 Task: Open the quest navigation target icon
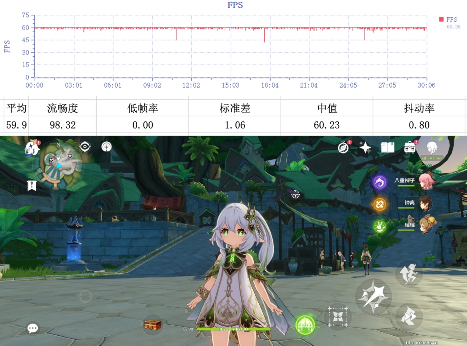click(x=85, y=147)
